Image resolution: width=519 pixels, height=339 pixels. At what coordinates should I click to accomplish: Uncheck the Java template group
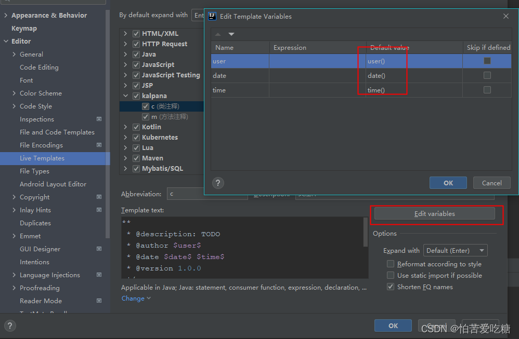(136, 54)
